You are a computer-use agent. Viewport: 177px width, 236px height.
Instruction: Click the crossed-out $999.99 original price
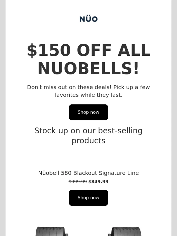(x=78, y=182)
